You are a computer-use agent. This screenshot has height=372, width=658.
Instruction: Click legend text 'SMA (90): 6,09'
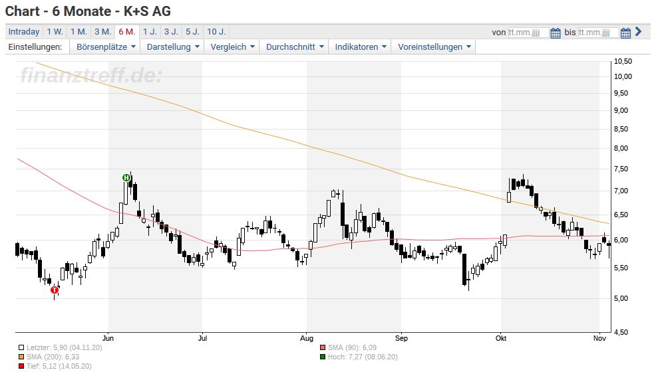(352, 347)
